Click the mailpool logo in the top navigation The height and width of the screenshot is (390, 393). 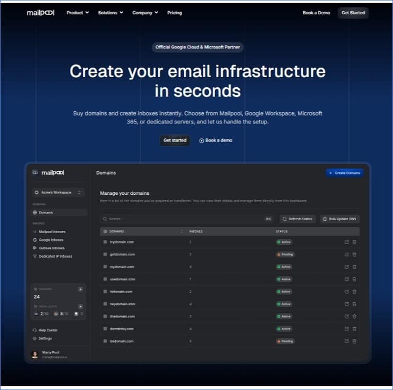point(40,13)
